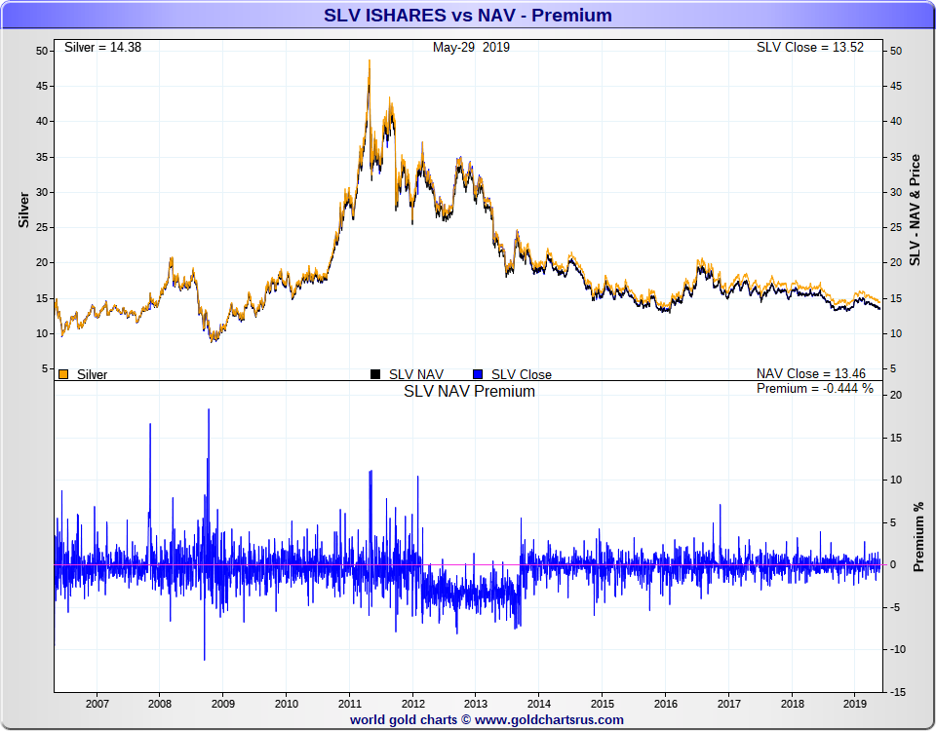
Task: Click the lowest premium spike below -10 in 2008
Action: 204,659
